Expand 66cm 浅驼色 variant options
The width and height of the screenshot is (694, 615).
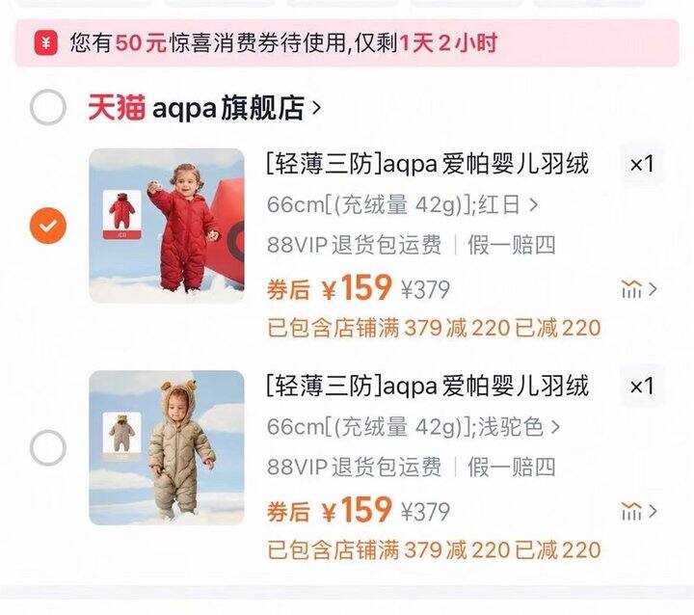[414, 427]
